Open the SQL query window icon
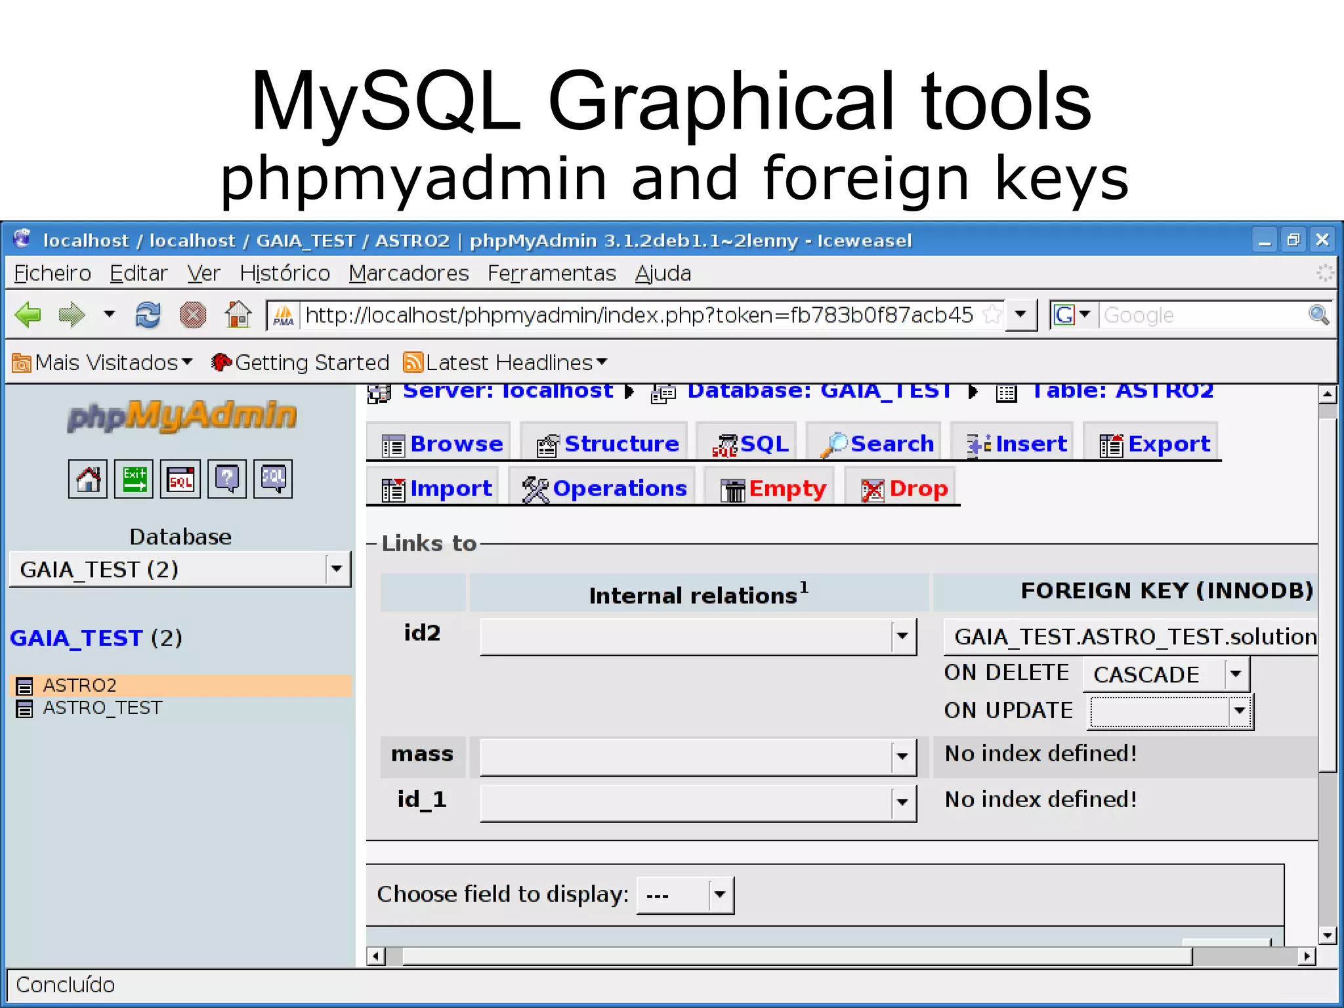Viewport: 1344px width, 1008px height. 180,479
